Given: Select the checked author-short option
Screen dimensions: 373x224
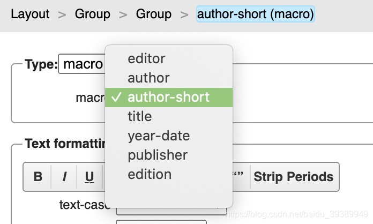Looking at the screenshot, I should (169, 97).
